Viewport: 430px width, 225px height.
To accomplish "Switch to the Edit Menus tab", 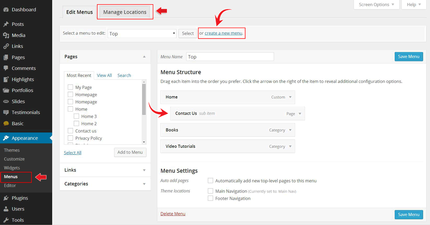I will tap(79, 12).
